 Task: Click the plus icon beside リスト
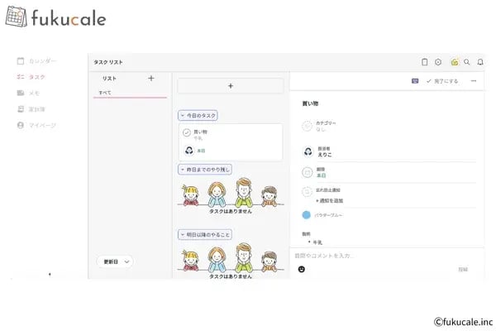click(150, 79)
